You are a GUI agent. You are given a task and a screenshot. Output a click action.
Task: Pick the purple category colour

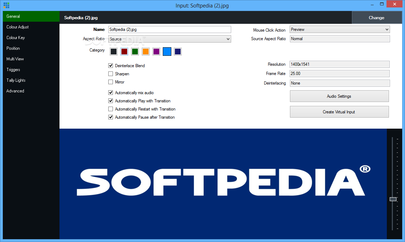[156, 52]
